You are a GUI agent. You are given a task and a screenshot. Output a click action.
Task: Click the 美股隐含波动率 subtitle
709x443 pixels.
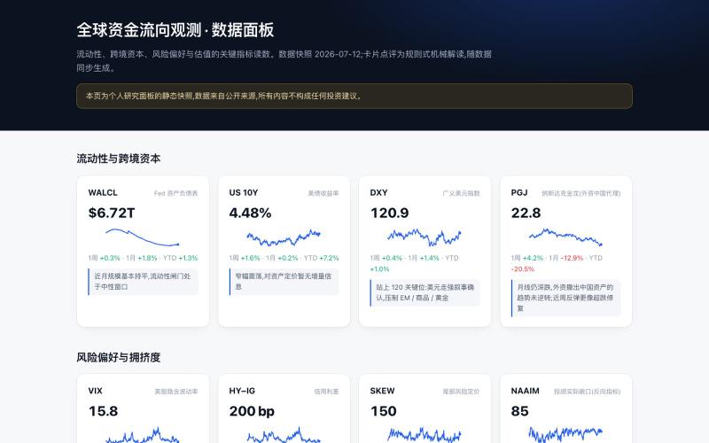tap(175, 392)
